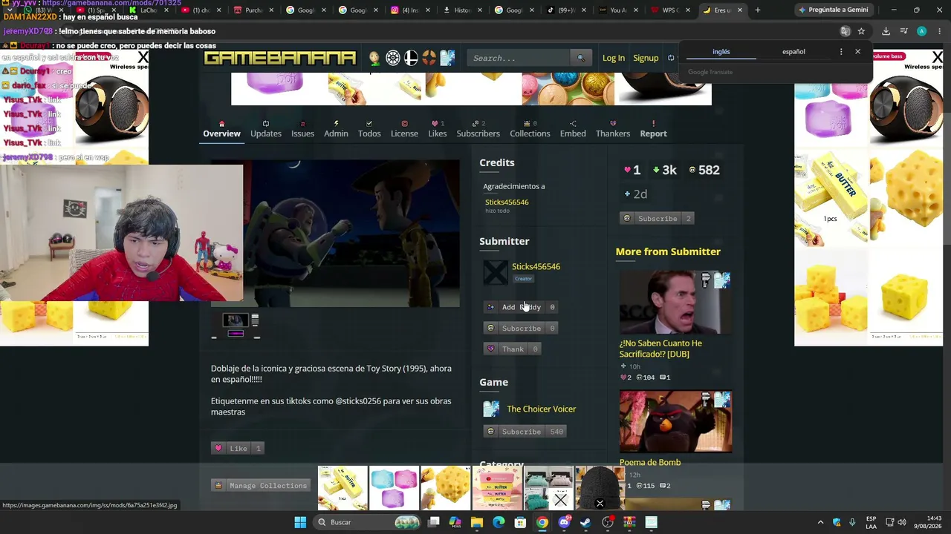The width and height of the screenshot is (951, 534).
Task: Click Pregúntale a Gemini button
Action: pyautogui.click(x=833, y=10)
